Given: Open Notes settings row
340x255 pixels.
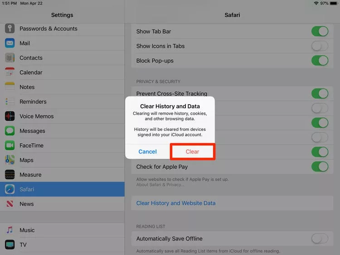Looking at the screenshot, I should tap(62, 87).
